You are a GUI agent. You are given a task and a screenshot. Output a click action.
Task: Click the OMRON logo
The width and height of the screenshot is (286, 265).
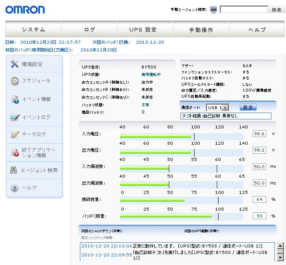pyautogui.click(x=24, y=9)
